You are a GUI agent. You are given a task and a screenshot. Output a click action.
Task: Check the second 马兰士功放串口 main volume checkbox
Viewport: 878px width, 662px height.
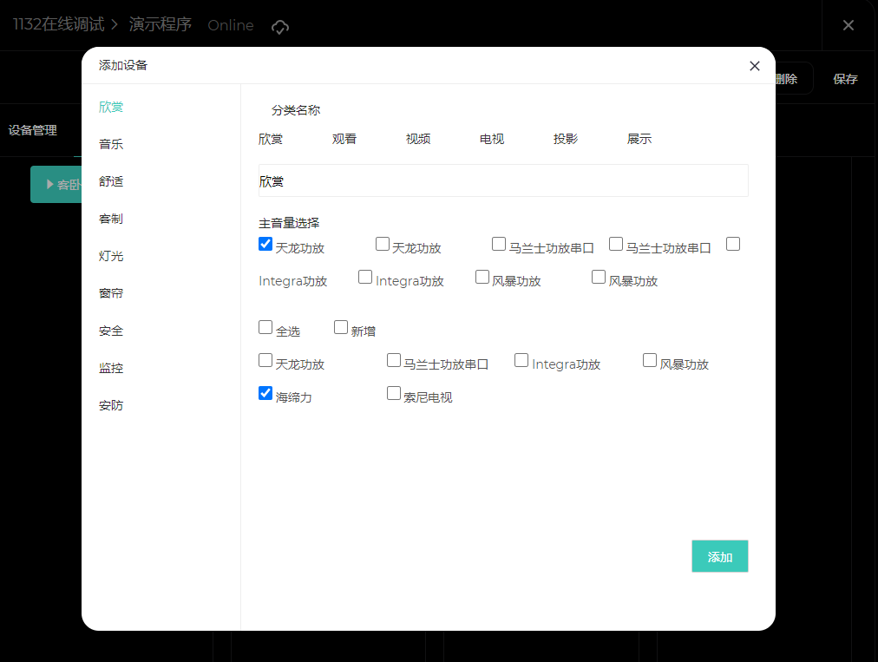coord(616,244)
